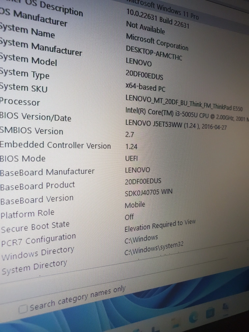
Task: Click the Mobile platform role value
Action: click(135, 205)
